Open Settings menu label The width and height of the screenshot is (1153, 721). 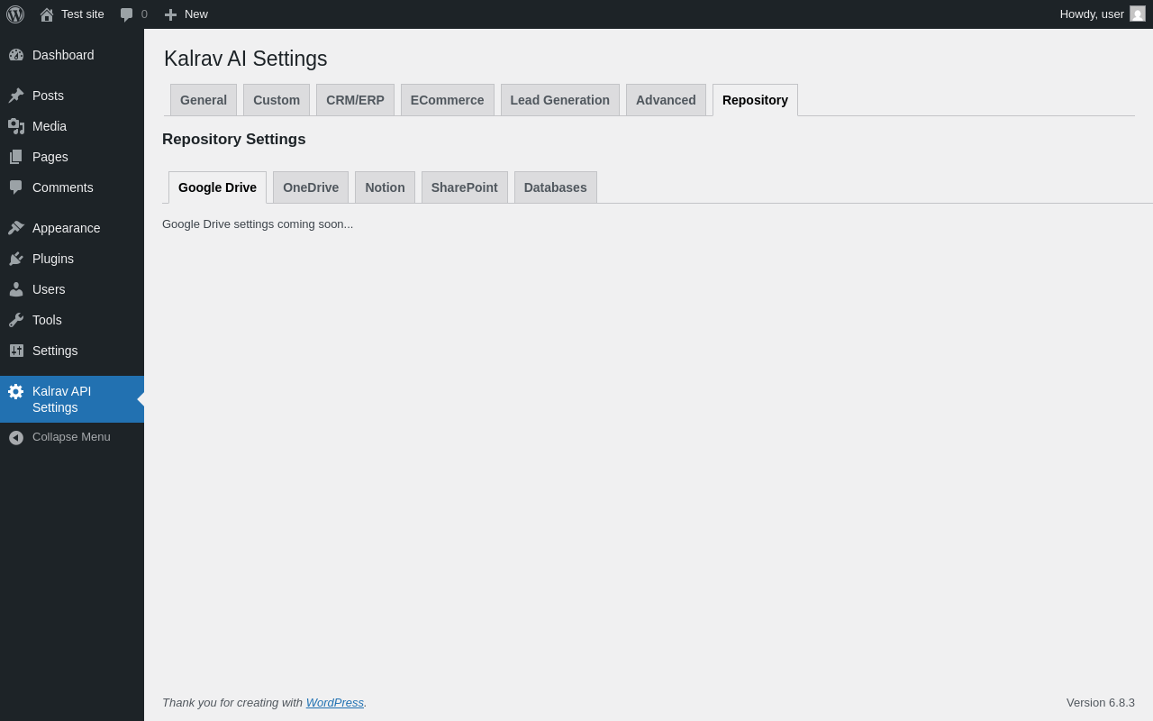pyautogui.click(x=55, y=351)
